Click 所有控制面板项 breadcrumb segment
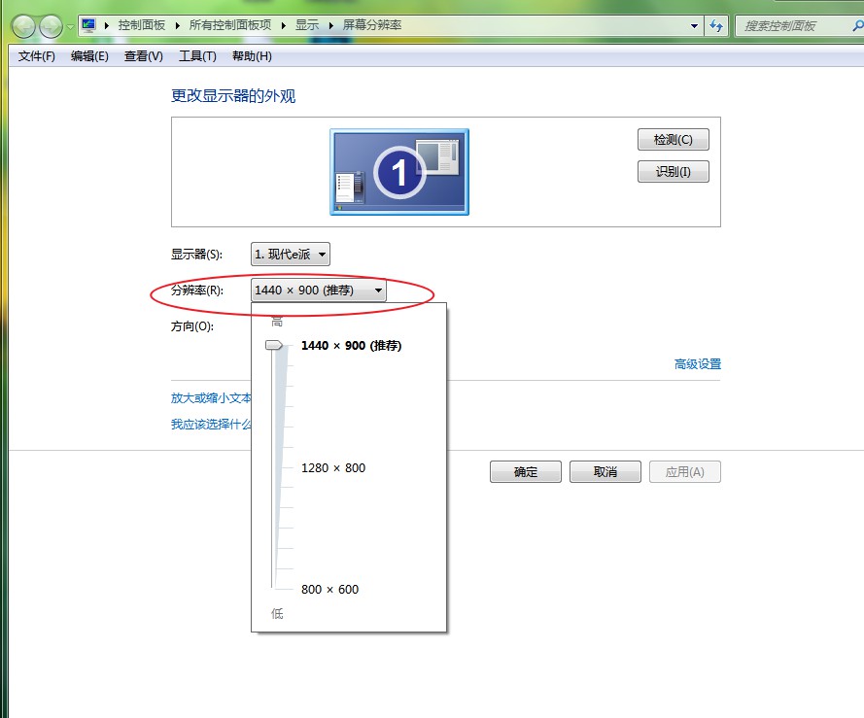 pyautogui.click(x=230, y=25)
